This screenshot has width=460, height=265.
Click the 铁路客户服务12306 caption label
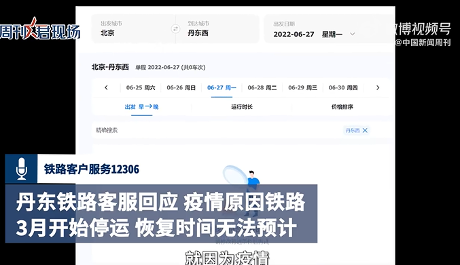tap(92, 169)
